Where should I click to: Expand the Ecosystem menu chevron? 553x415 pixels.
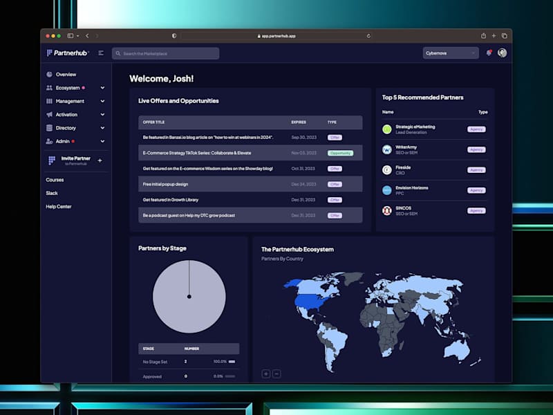tap(102, 88)
